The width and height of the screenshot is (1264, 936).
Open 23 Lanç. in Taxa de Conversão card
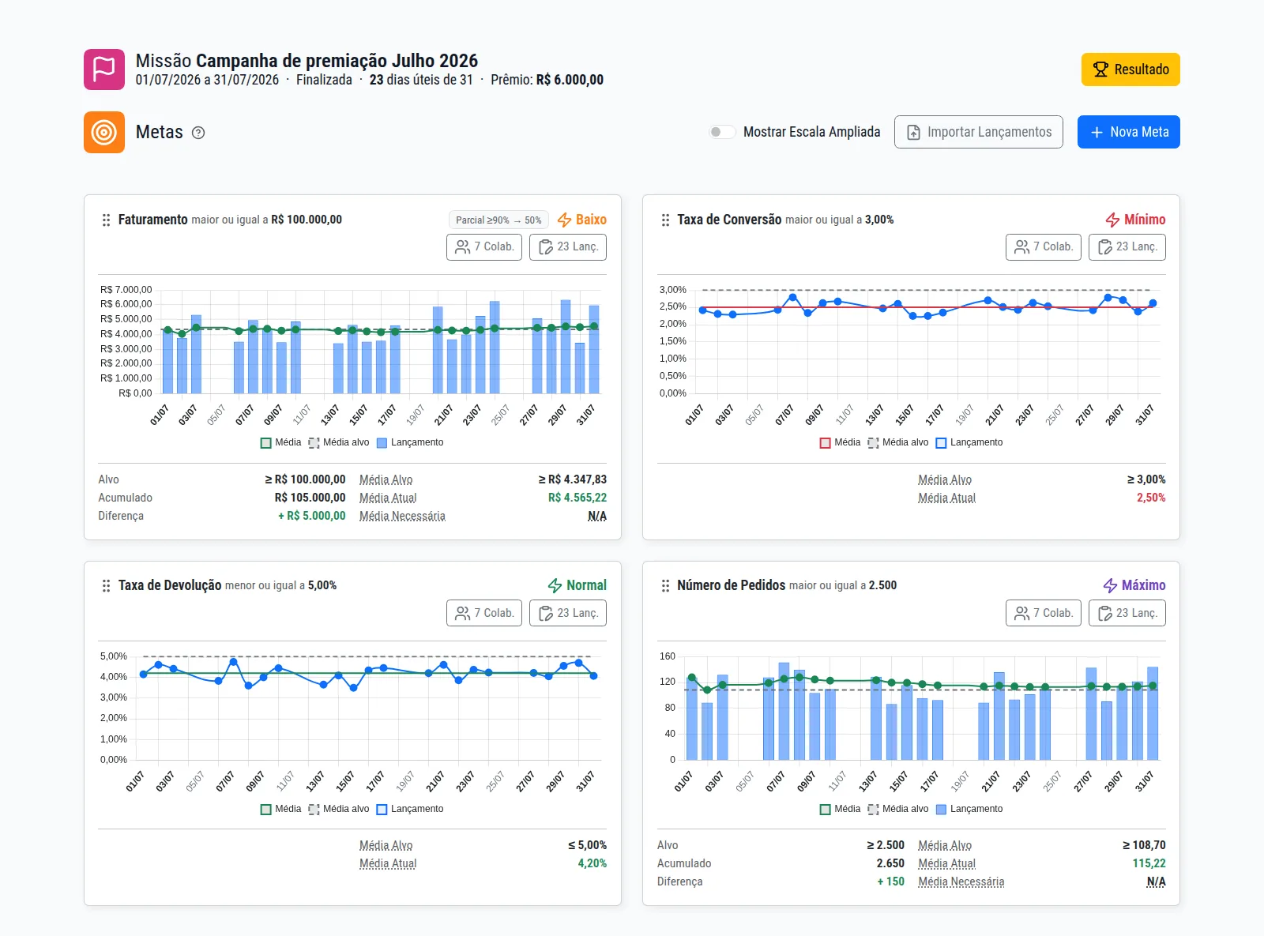click(1127, 247)
